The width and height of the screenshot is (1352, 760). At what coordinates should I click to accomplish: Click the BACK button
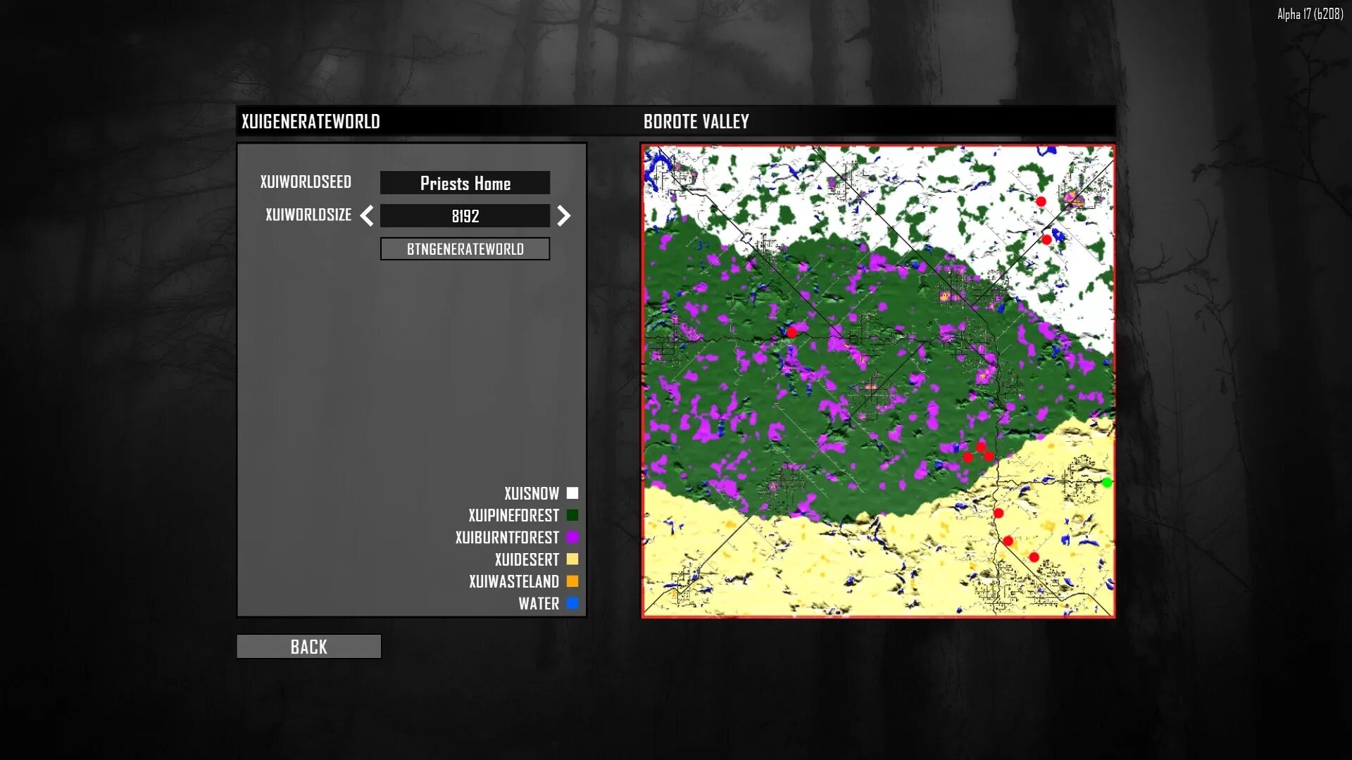pyautogui.click(x=308, y=647)
